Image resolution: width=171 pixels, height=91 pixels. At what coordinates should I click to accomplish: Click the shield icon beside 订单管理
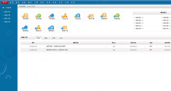click(3, 8)
